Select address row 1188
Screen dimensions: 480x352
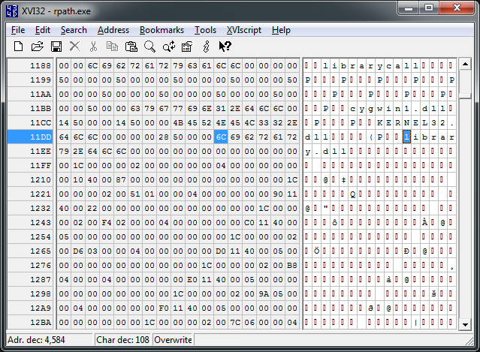click(x=30, y=66)
